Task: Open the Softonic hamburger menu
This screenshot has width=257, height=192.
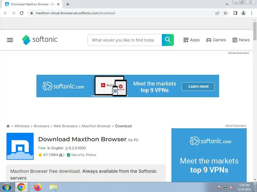Action: point(10,40)
